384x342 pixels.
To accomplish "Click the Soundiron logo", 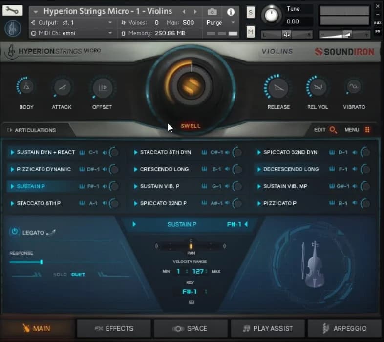I will pyautogui.click(x=344, y=52).
